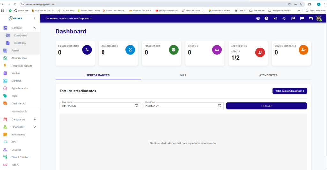Image resolution: width=327 pixels, height=170 pixels.
Task: Open the internal chat bubbles icon in header
Action: coord(311,18)
